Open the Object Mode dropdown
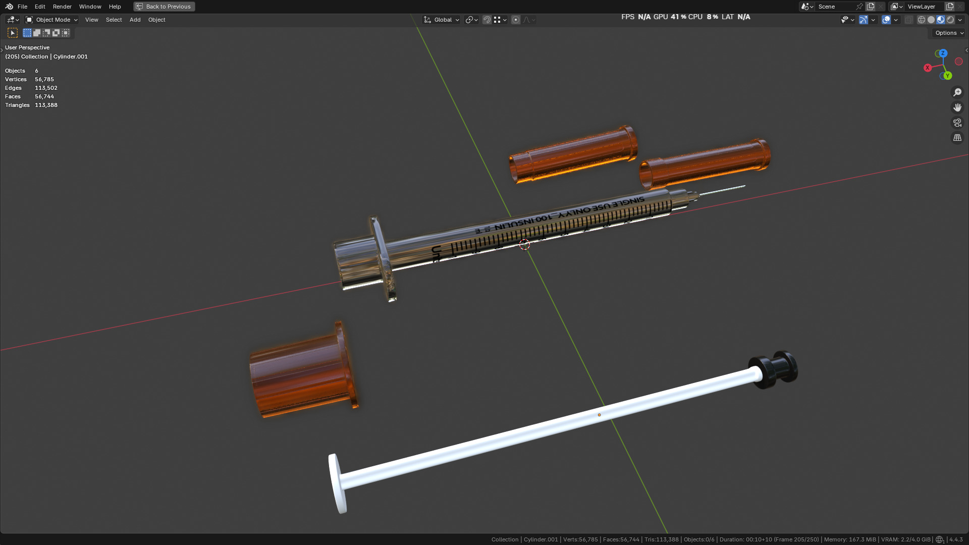Image resolution: width=969 pixels, height=545 pixels. click(x=51, y=20)
